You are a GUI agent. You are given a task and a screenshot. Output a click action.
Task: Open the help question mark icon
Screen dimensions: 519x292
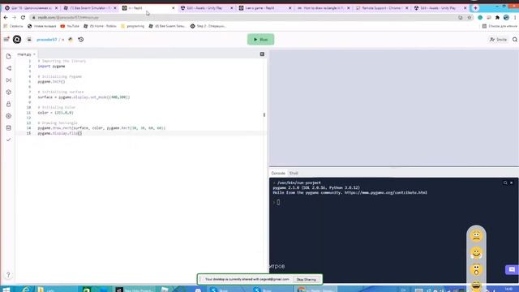pos(8,275)
